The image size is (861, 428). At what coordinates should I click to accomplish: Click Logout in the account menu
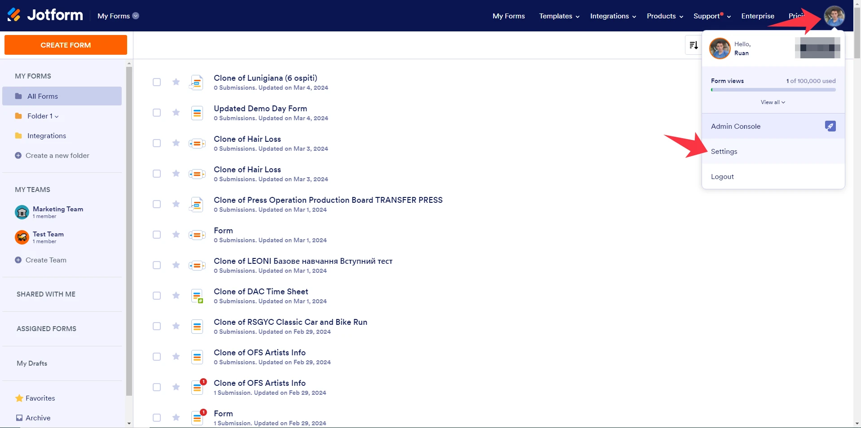pos(722,176)
